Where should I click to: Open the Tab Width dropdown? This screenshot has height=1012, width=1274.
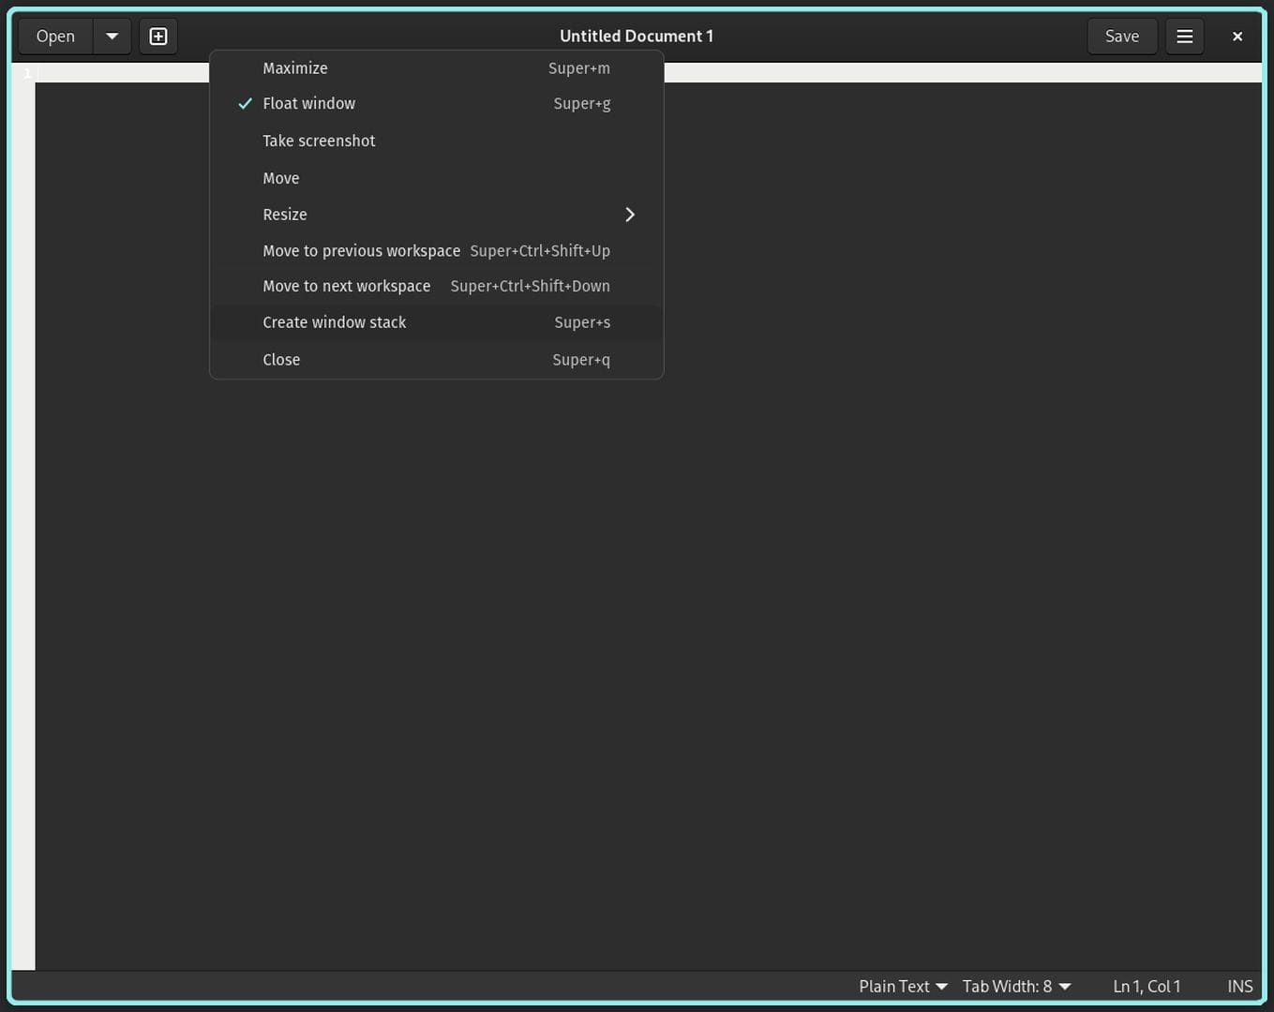(1015, 986)
